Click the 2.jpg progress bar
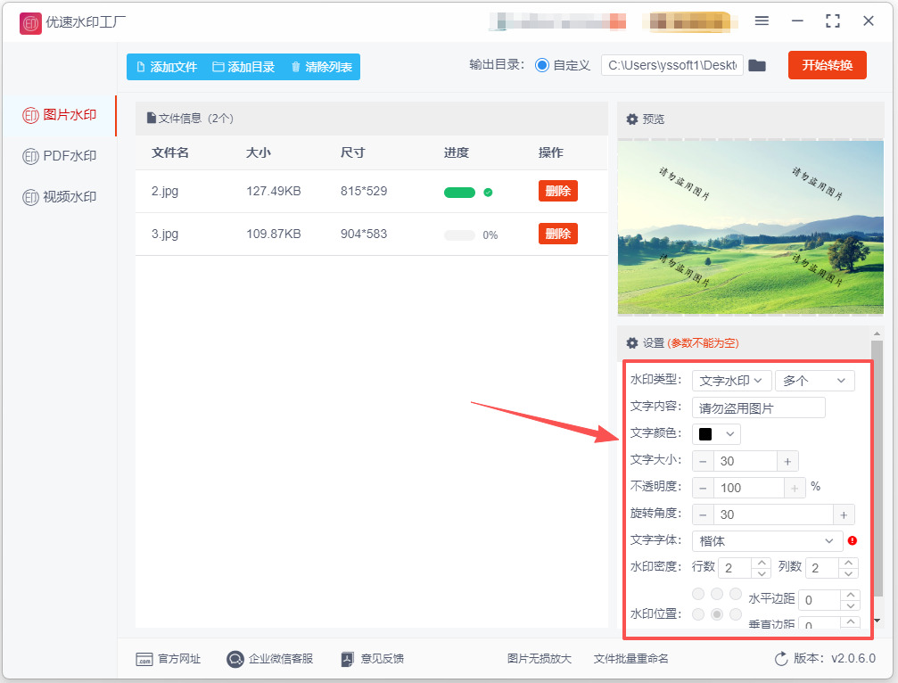 (459, 193)
